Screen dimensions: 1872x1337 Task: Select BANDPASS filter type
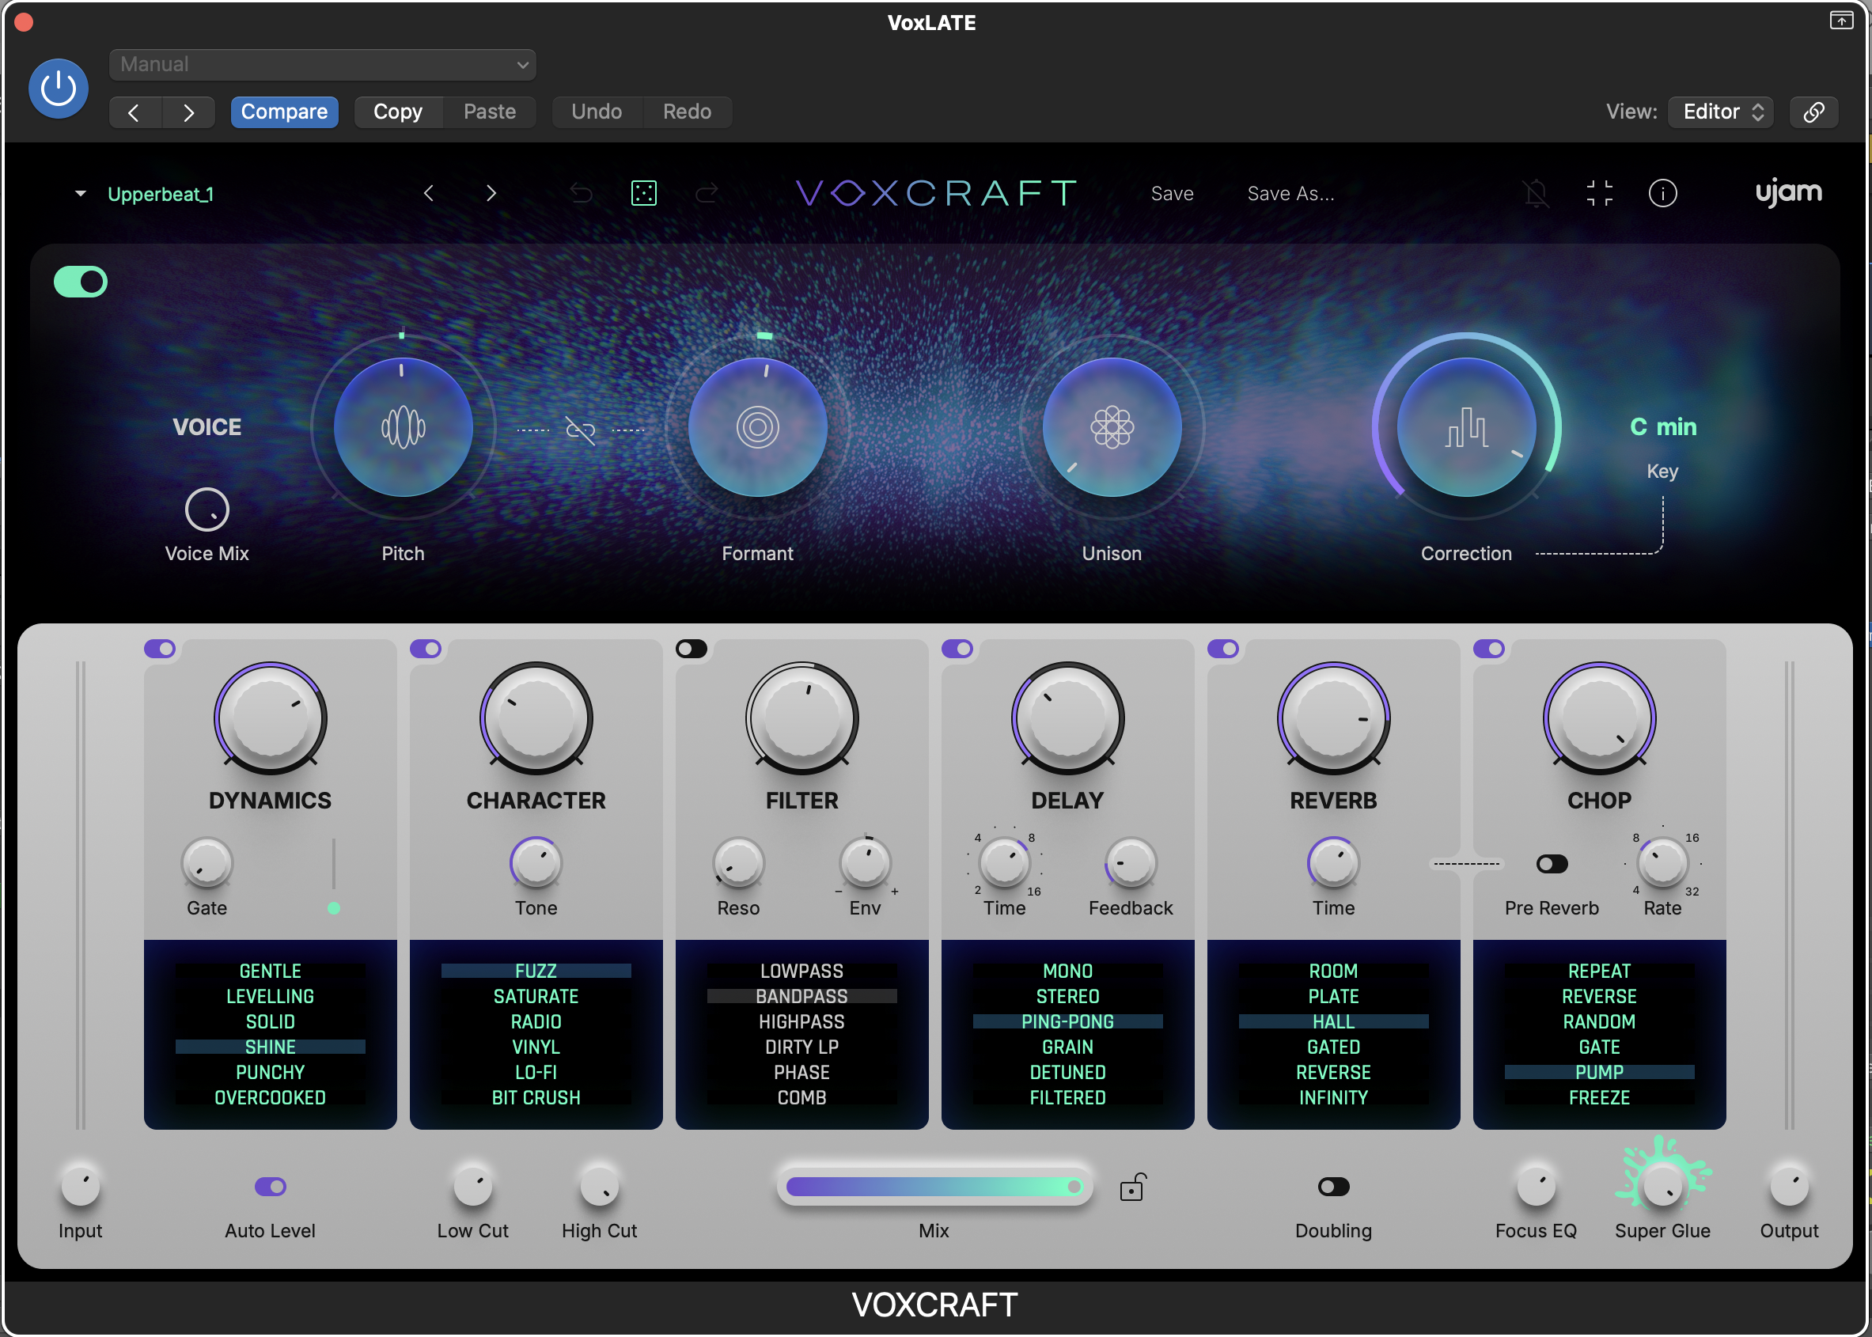click(x=801, y=997)
